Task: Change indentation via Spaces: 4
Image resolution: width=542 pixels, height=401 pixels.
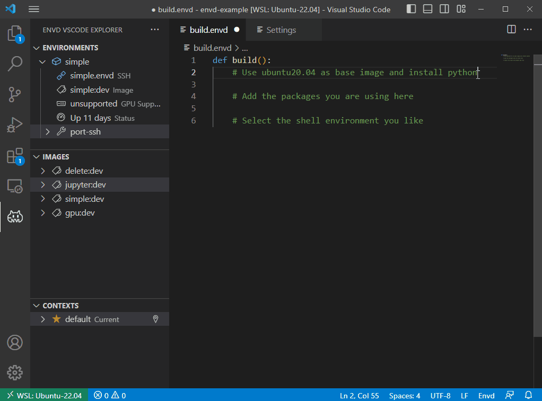Action: [405, 396]
